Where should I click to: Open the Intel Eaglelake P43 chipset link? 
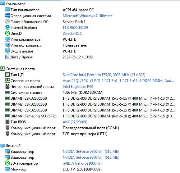(x=78, y=87)
